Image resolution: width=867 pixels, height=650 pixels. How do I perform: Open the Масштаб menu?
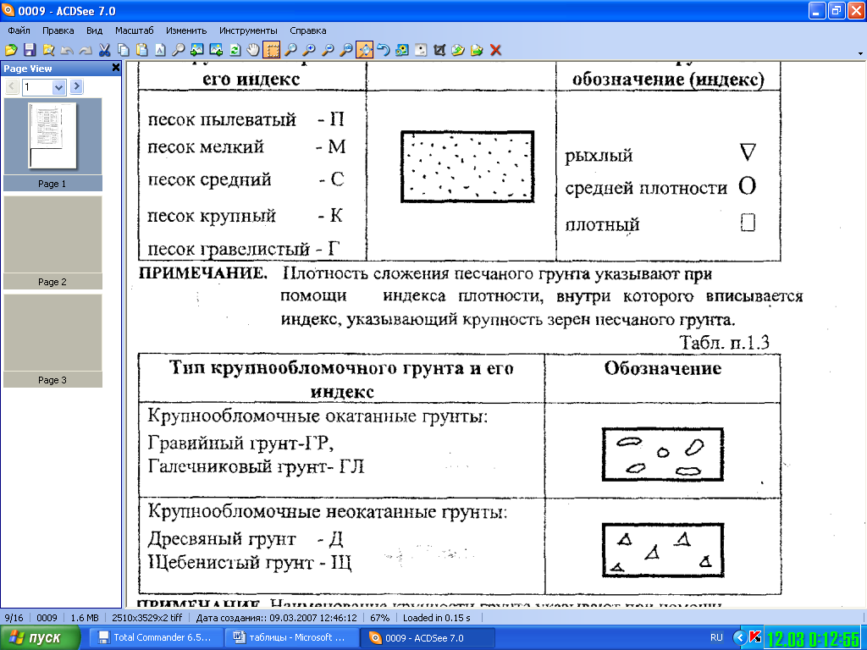click(x=134, y=30)
